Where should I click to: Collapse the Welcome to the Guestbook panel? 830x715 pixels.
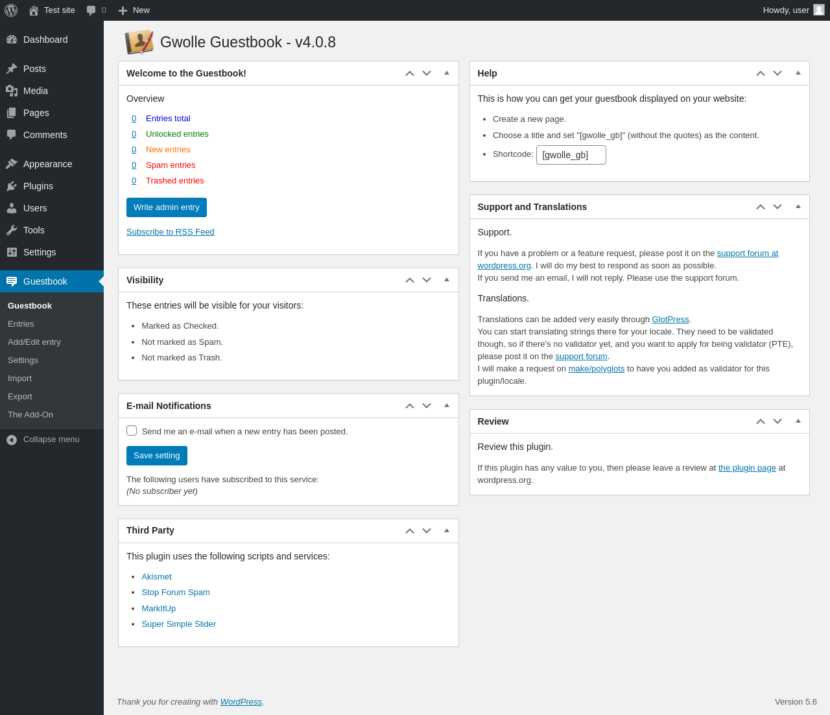pos(447,73)
